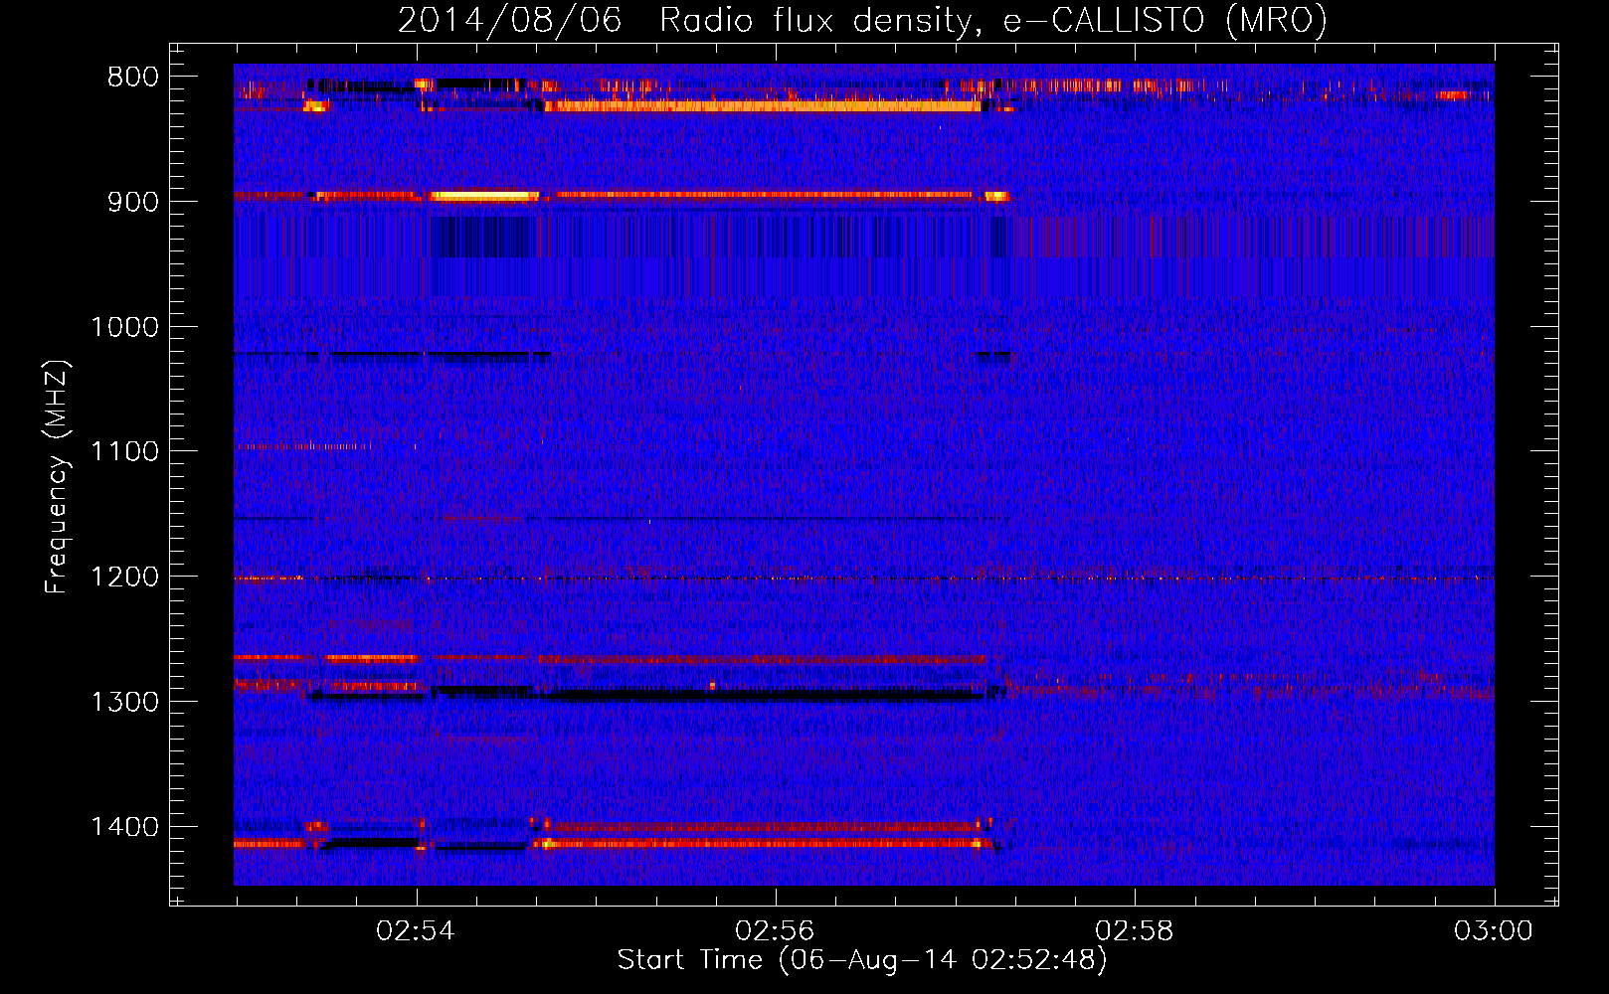Click the bright yellow emission band near 820 MHz

[x=763, y=105]
